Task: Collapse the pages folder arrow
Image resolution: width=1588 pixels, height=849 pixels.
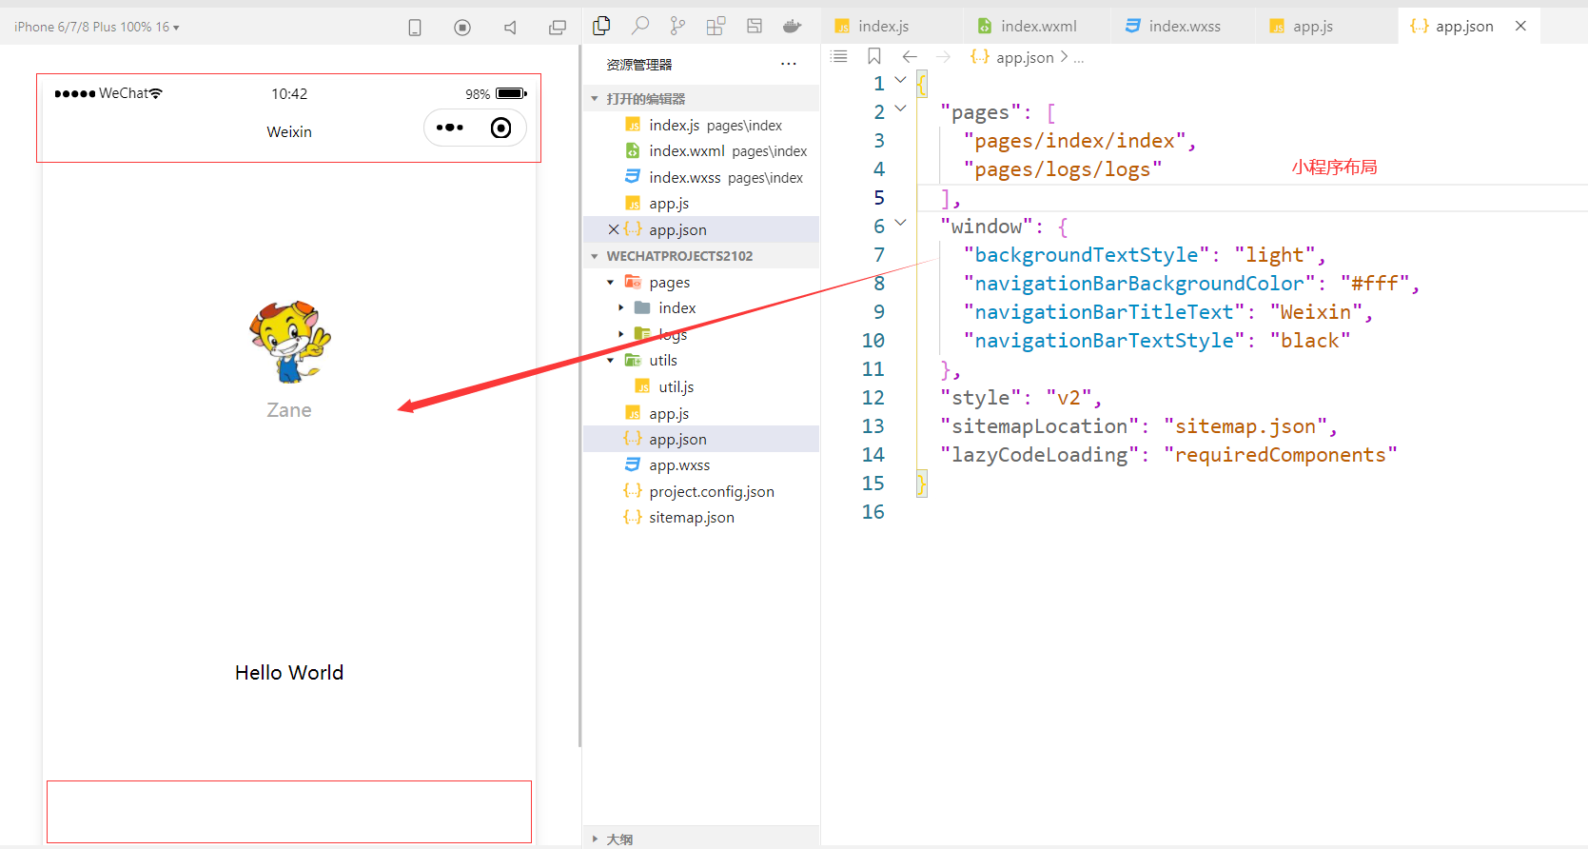Action: pyautogui.click(x=610, y=283)
